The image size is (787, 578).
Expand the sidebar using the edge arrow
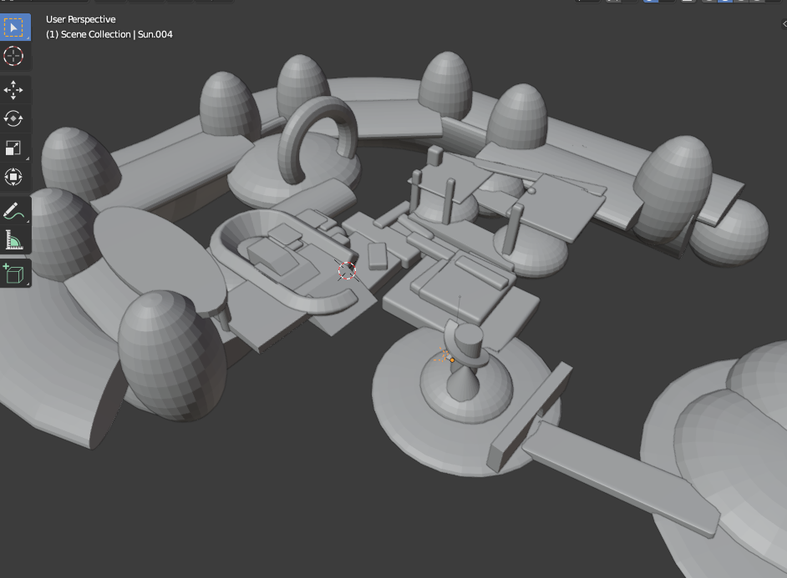[x=784, y=23]
